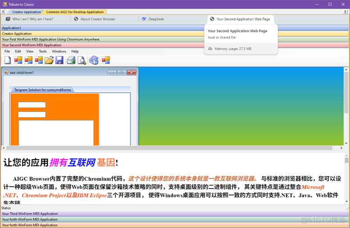This screenshot has height=228, width=350.
Task: Click the memory usage gauge icon in tooltip
Action: tap(210, 49)
